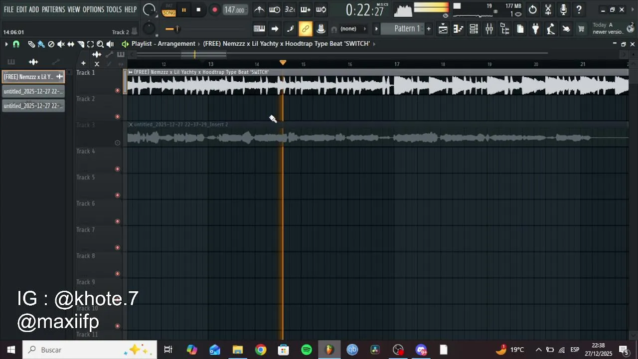This screenshot has height=359, width=638.
Task: Select the Zoom tool in the playlist toolbar
Action: pos(100,44)
